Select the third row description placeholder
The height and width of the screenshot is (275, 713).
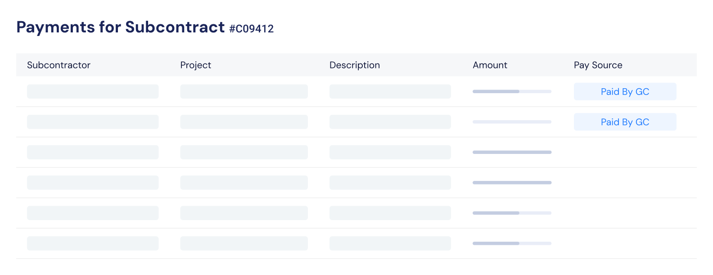(390, 152)
